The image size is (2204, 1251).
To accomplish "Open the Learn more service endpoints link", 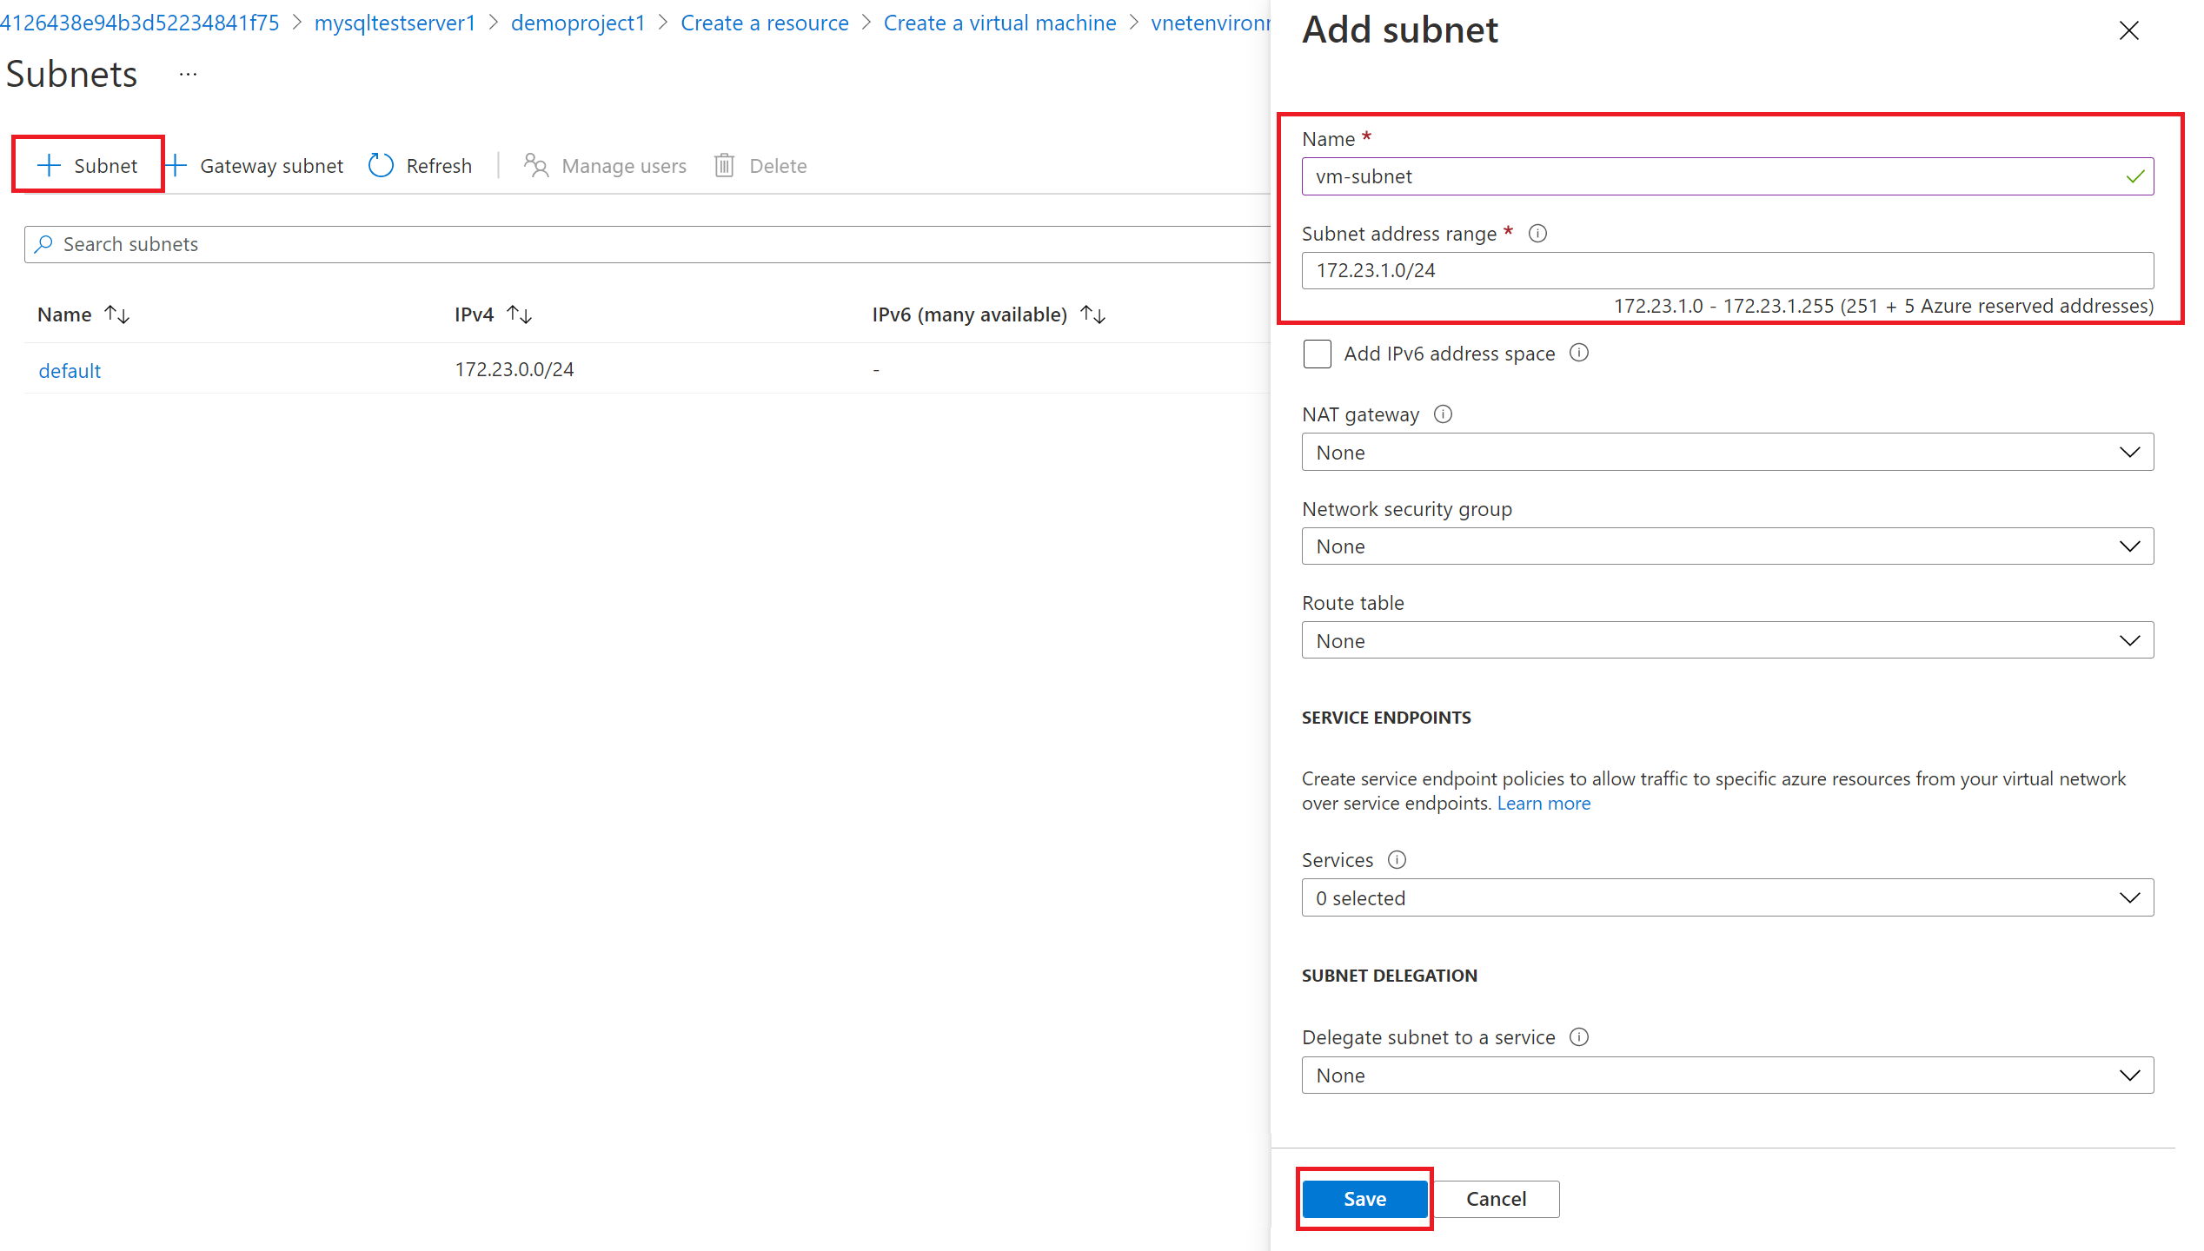I will click(x=1543, y=803).
